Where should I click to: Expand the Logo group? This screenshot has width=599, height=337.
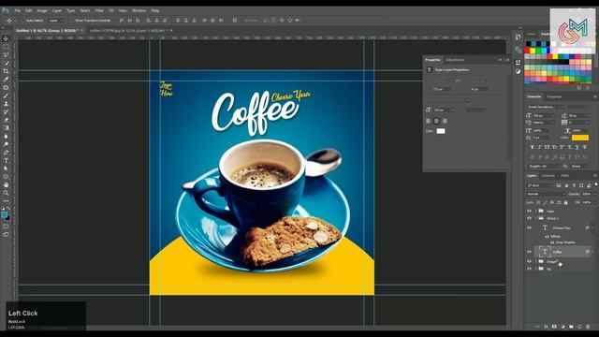(536, 211)
